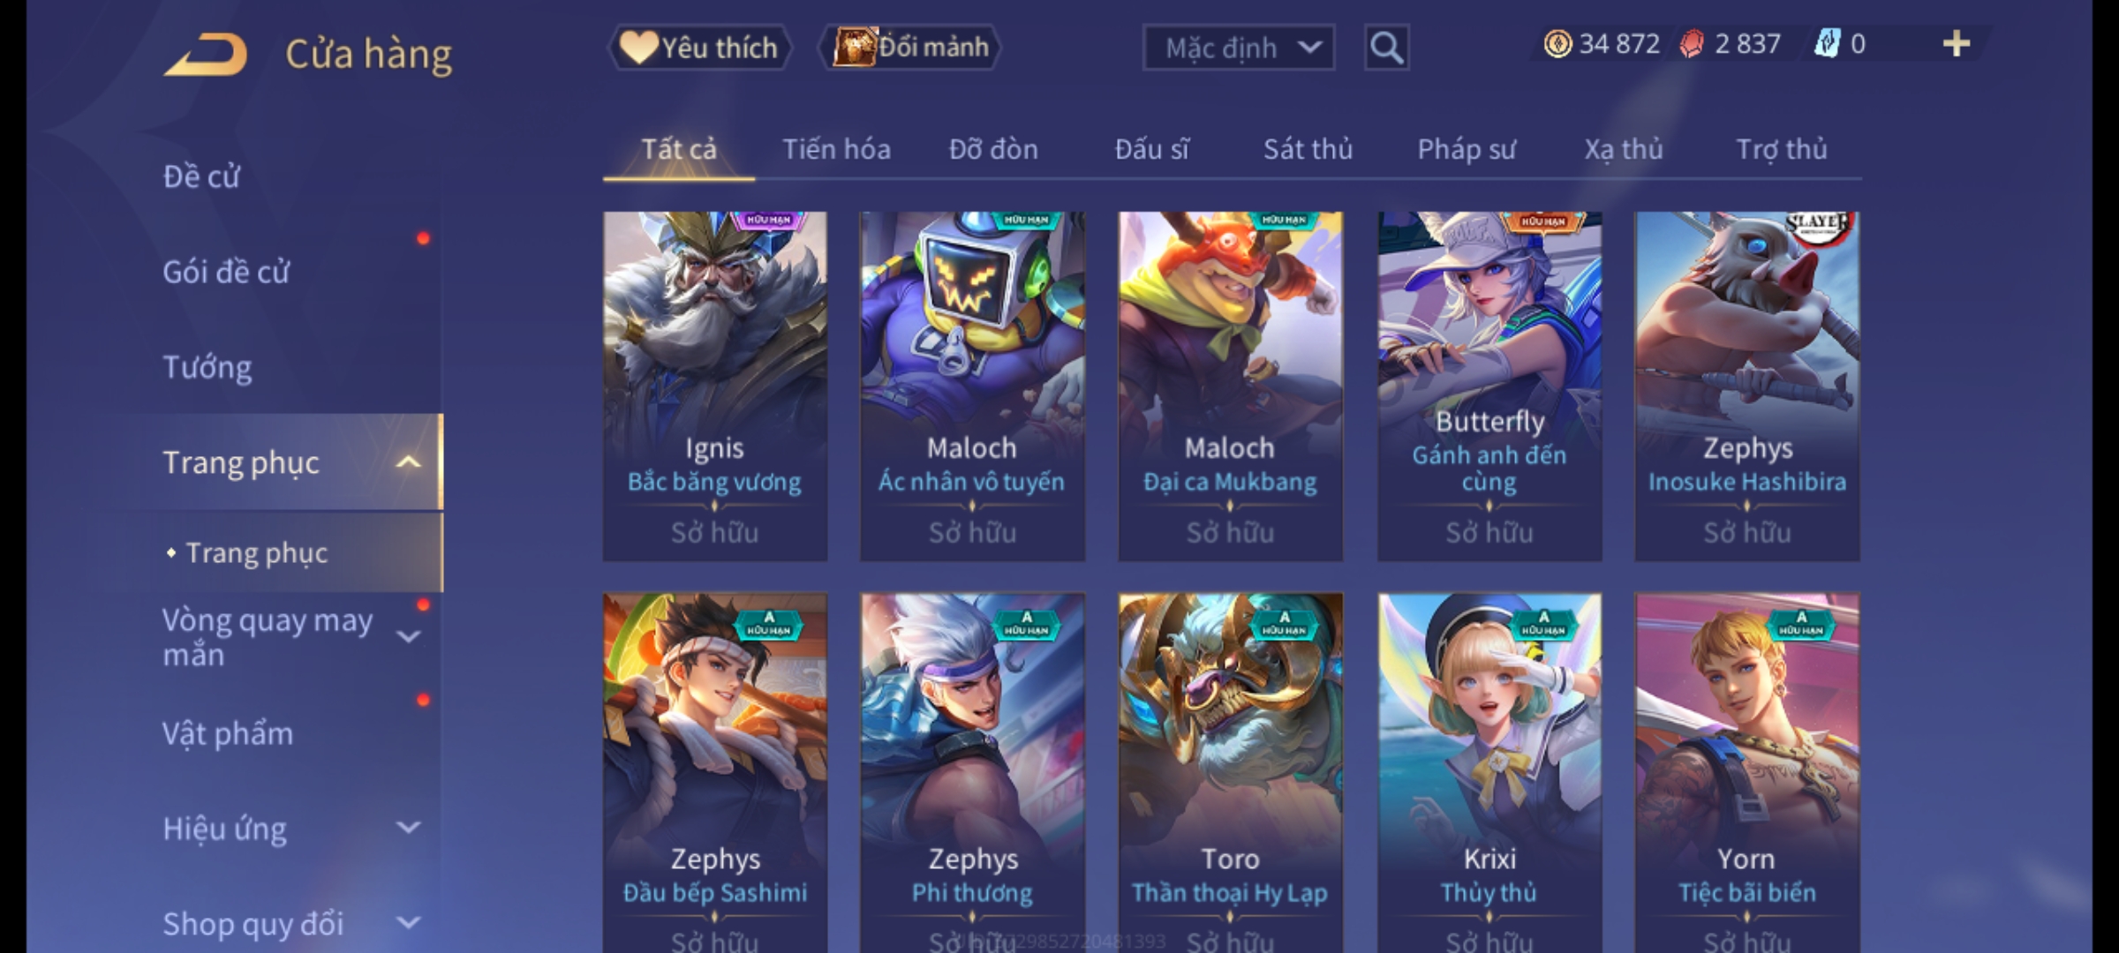
Task: Tap the plus icon to add currency
Action: [1957, 44]
